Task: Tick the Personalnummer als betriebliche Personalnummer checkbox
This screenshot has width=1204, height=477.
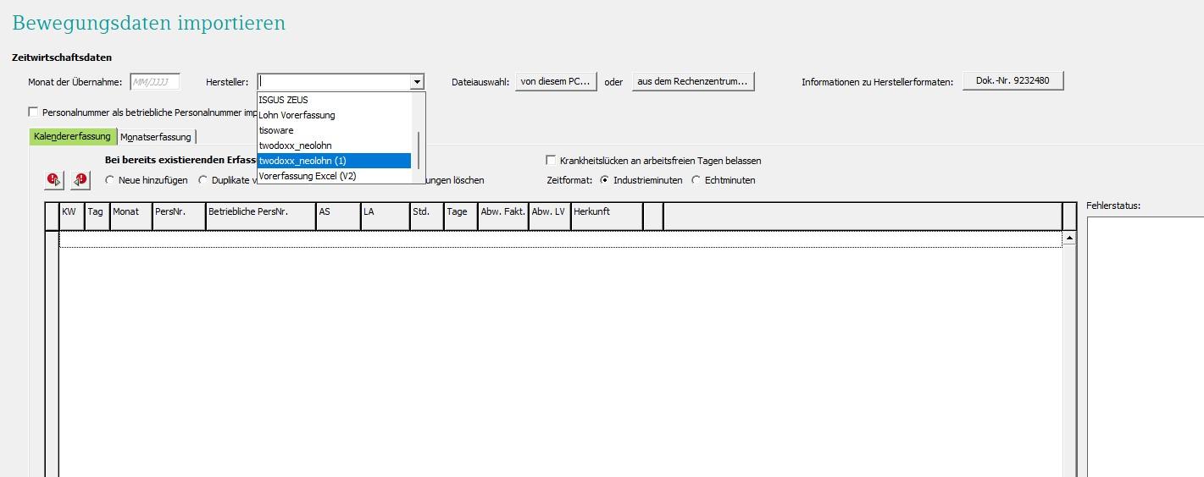Action: pyautogui.click(x=33, y=112)
